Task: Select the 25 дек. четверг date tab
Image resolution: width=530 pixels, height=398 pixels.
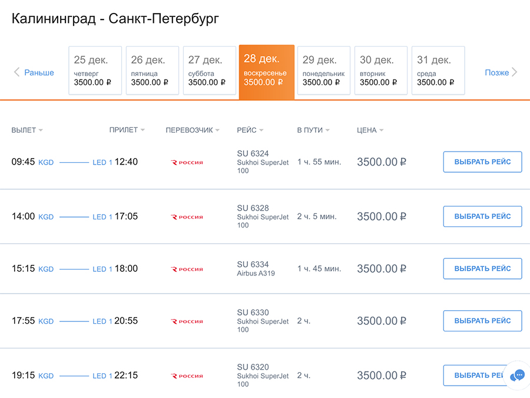Action: click(95, 70)
